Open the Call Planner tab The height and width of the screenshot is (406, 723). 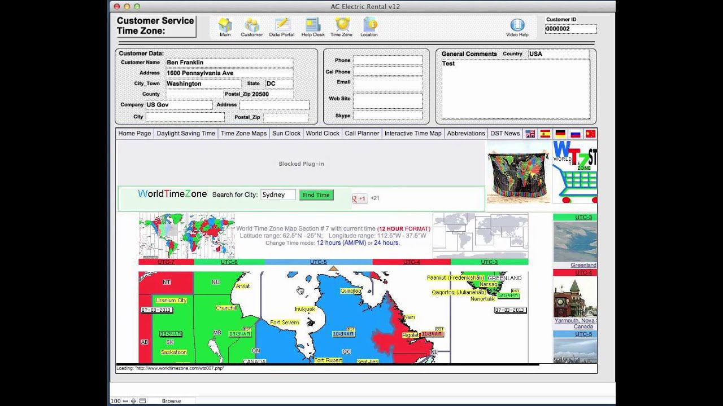[x=362, y=134]
